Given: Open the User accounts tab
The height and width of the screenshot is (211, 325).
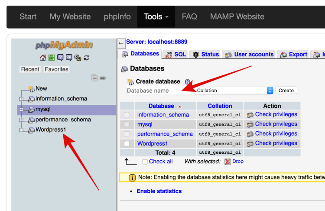Looking at the screenshot, I should (x=249, y=54).
